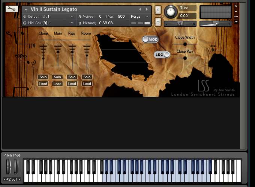Expand the instrument name dropdown triangle
The width and height of the screenshot is (255, 187).
tap(26, 10)
